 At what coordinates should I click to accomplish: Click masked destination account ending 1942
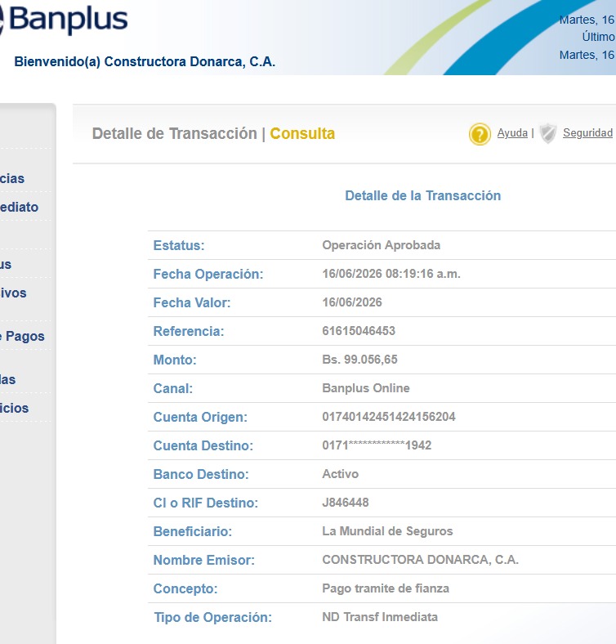377,445
